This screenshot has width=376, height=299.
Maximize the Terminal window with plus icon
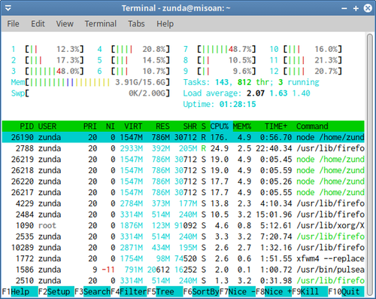tap(356, 8)
